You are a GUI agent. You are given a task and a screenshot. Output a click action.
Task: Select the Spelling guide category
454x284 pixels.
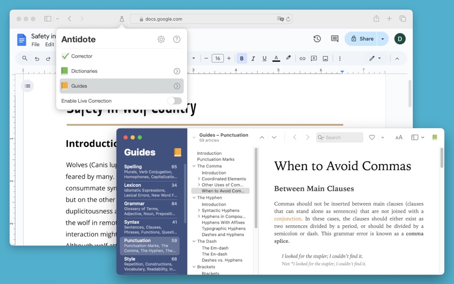pyautogui.click(x=150, y=172)
